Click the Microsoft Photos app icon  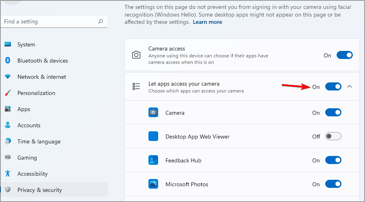pos(153,184)
